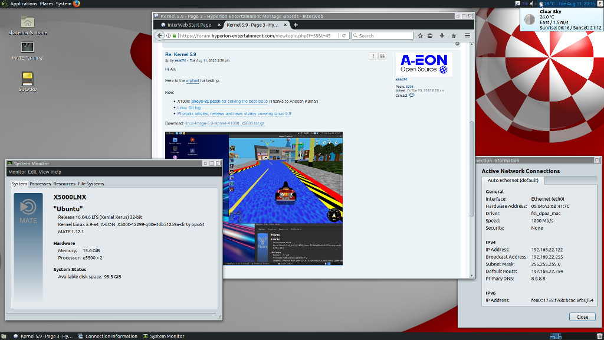Open the Linux Git log link

[189, 107]
